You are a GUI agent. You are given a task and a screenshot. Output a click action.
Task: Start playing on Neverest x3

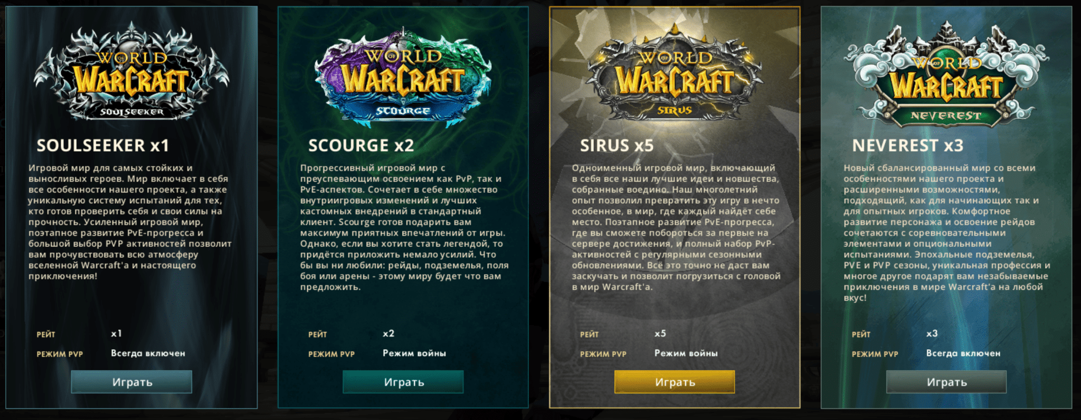tap(946, 382)
